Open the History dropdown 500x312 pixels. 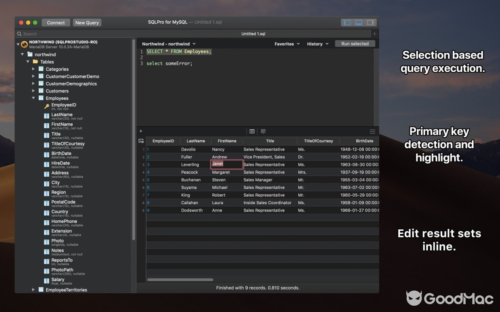[317, 44]
